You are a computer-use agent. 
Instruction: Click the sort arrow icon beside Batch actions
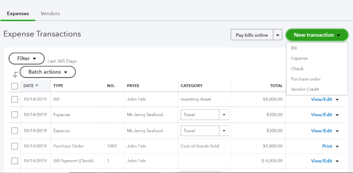click(15, 75)
